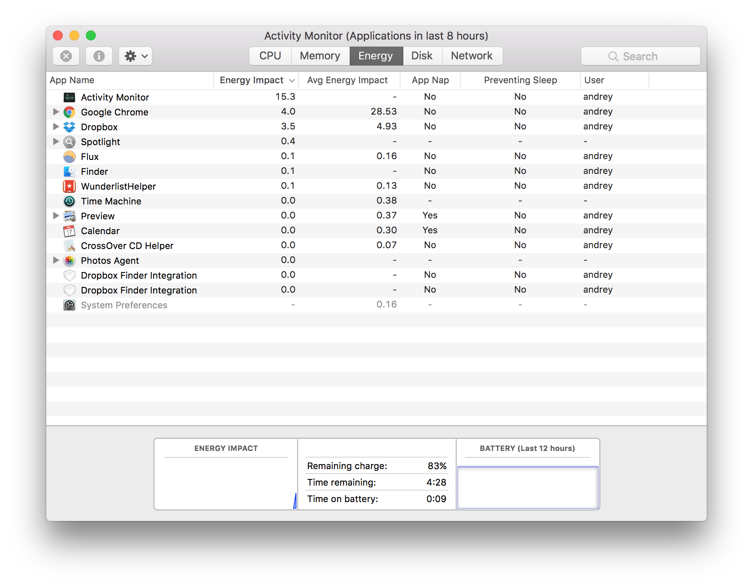Viewport: 753px width, 587px height.
Task: Sort by the User column header
Action: [615, 80]
